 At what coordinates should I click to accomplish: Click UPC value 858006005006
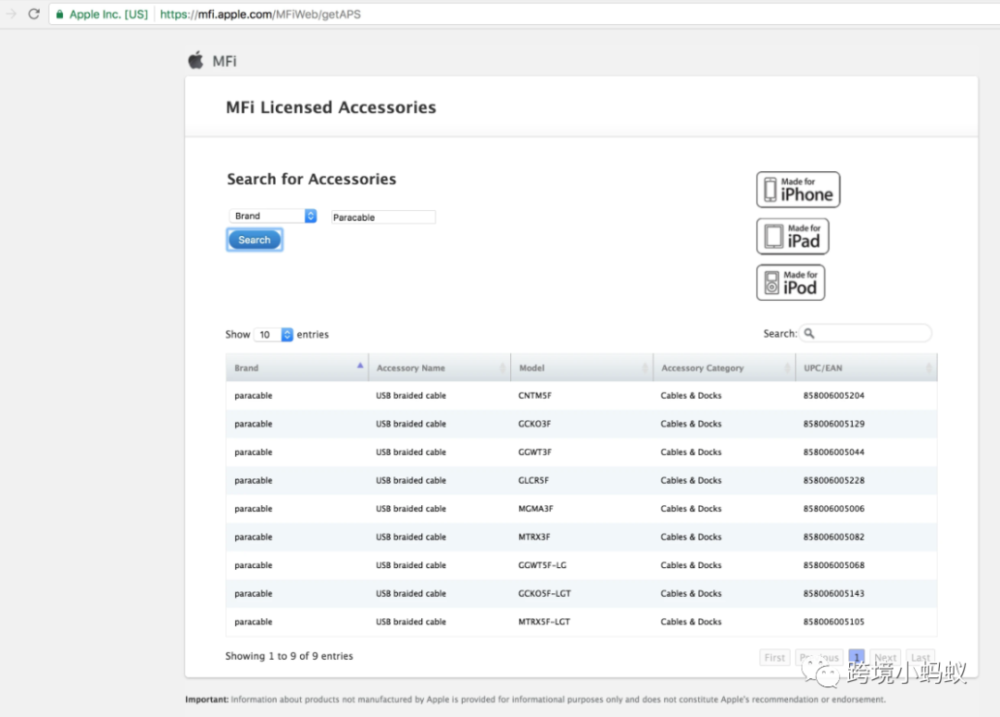tap(833, 509)
